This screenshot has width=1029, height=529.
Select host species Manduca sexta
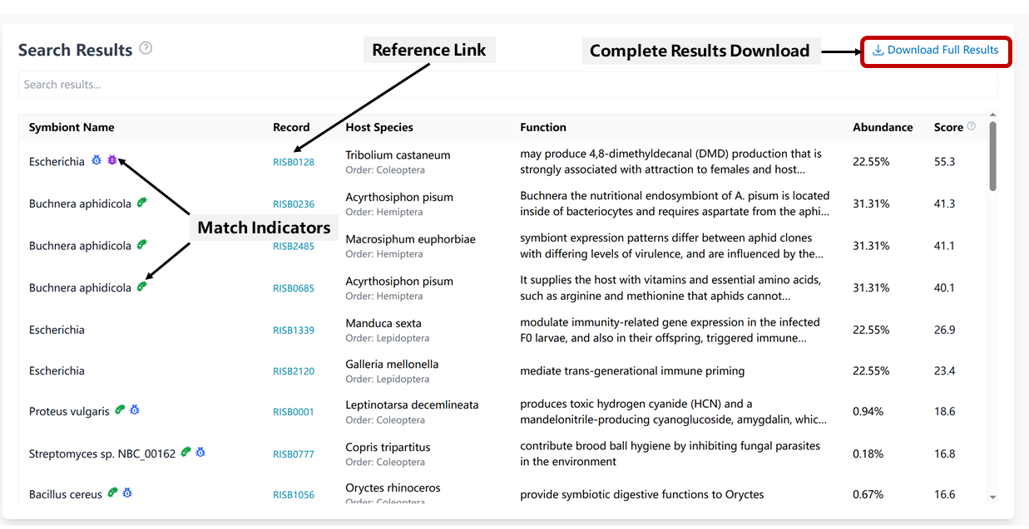[x=383, y=323]
